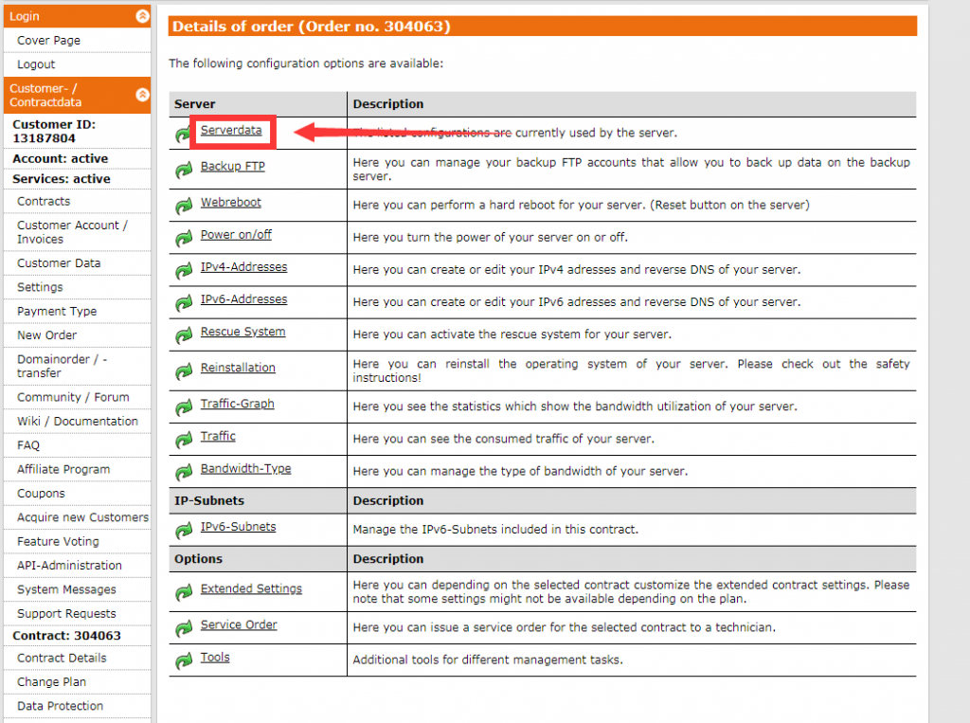This screenshot has height=723, width=970.
Task: Click the green arrow icon beside Tools
Action: point(184,660)
